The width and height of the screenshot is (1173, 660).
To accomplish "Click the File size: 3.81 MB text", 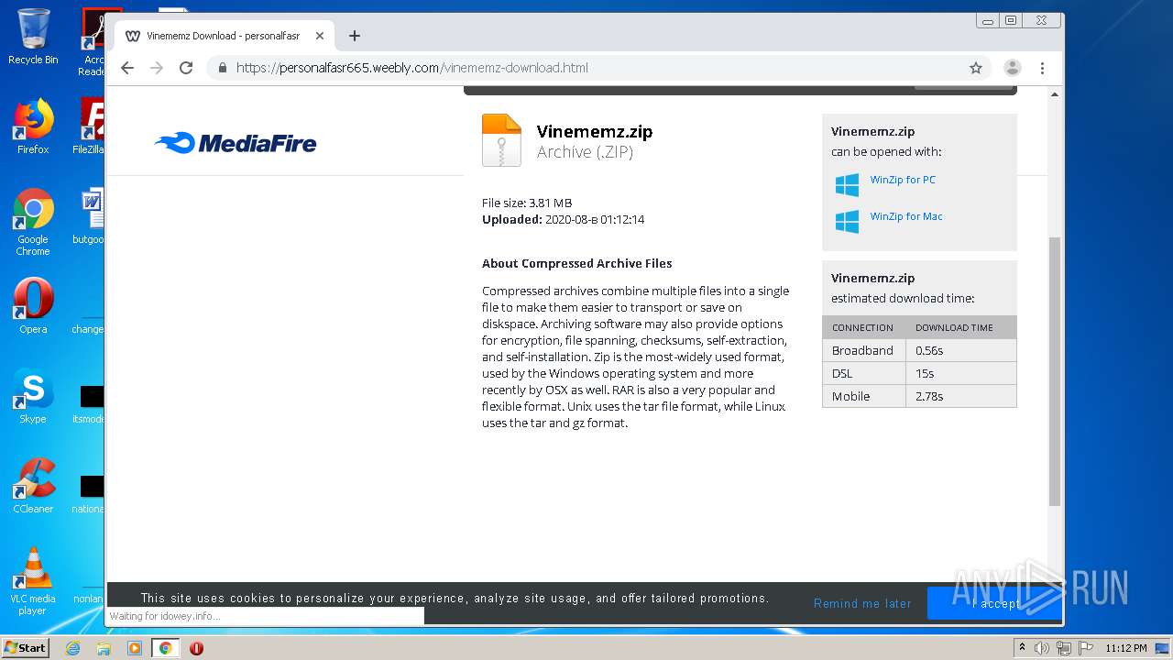I will pos(527,203).
